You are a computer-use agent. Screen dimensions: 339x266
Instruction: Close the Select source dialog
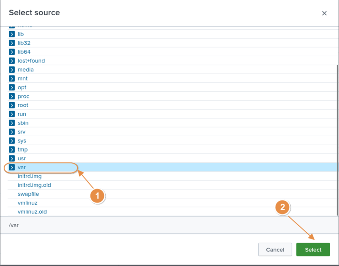point(324,13)
